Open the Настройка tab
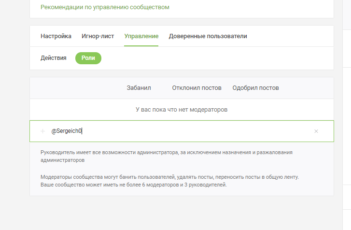This screenshot has height=230, width=351. click(x=56, y=36)
